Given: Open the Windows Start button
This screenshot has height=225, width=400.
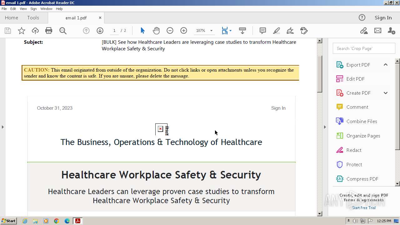Looking at the screenshot, I should 9,221.
